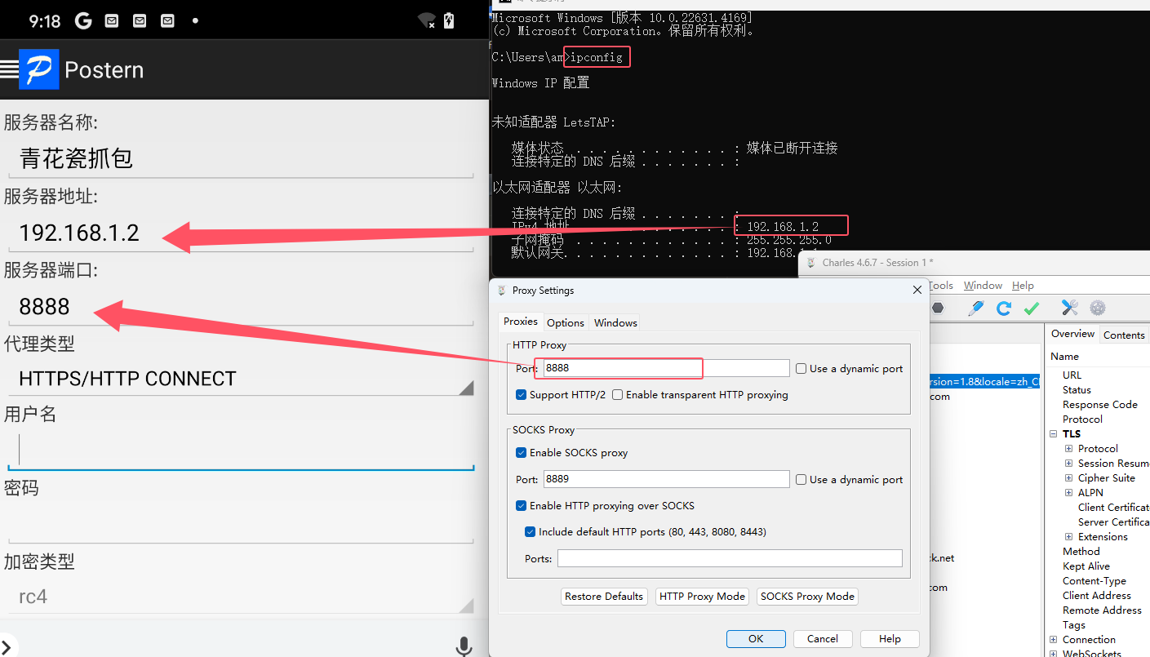Expand the Connection node

[1054, 640]
